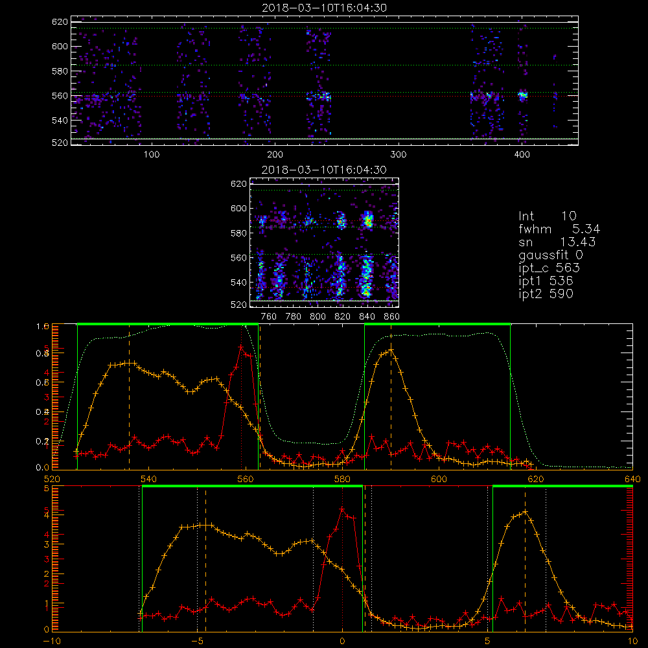Click the '820' x-axis label of middle image
648x648 pixels.
click(342, 317)
